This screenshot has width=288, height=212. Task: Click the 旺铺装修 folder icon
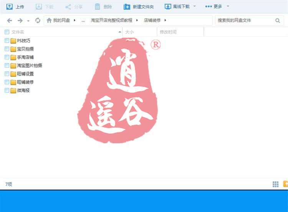[x=13, y=82]
